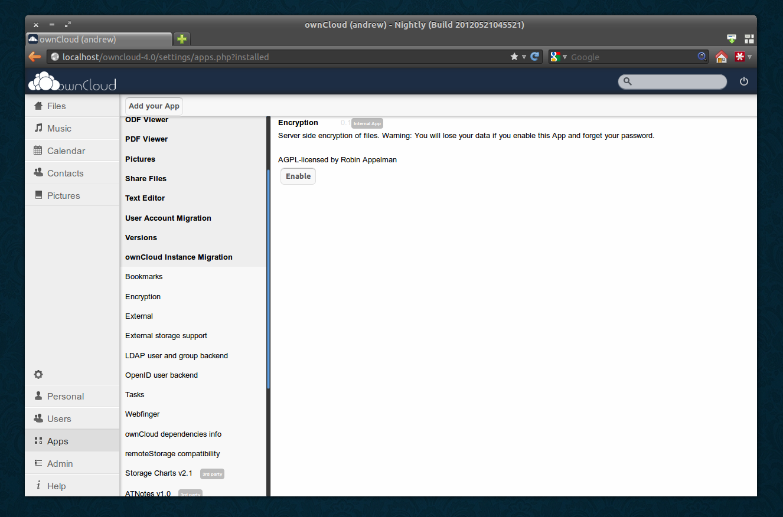This screenshot has height=517, width=783.
Task: Open the Users management page
Action: click(x=58, y=418)
